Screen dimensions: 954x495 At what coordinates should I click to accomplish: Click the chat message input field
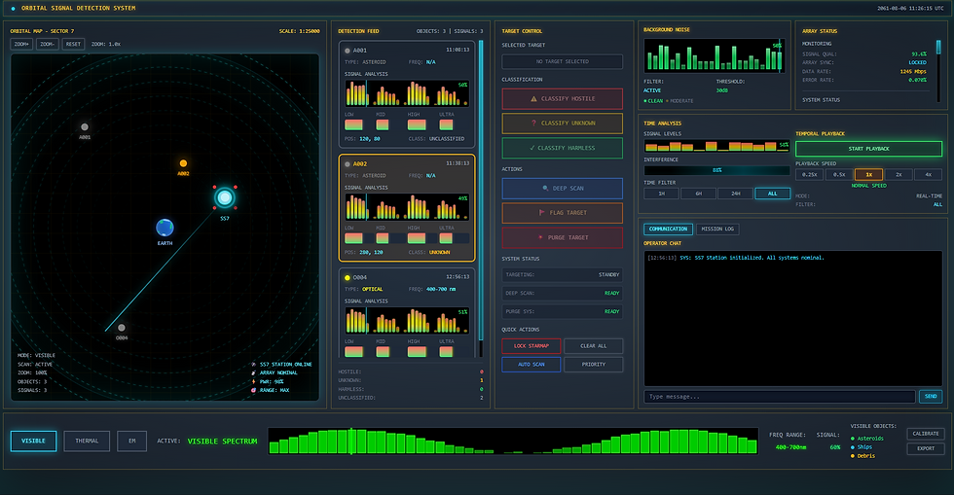point(780,397)
